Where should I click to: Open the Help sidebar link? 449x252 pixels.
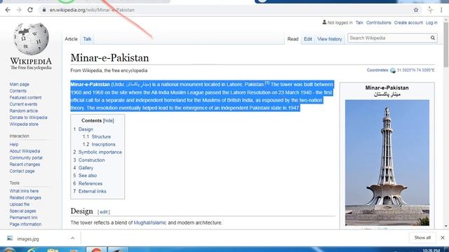[x=14, y=144]
